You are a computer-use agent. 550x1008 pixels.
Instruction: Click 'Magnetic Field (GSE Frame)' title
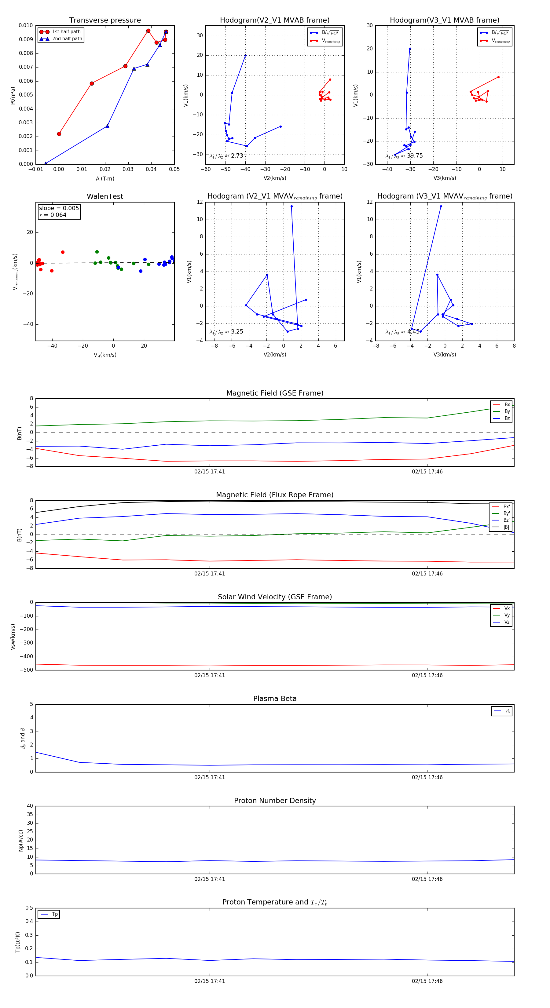click(x=275, y=393)
